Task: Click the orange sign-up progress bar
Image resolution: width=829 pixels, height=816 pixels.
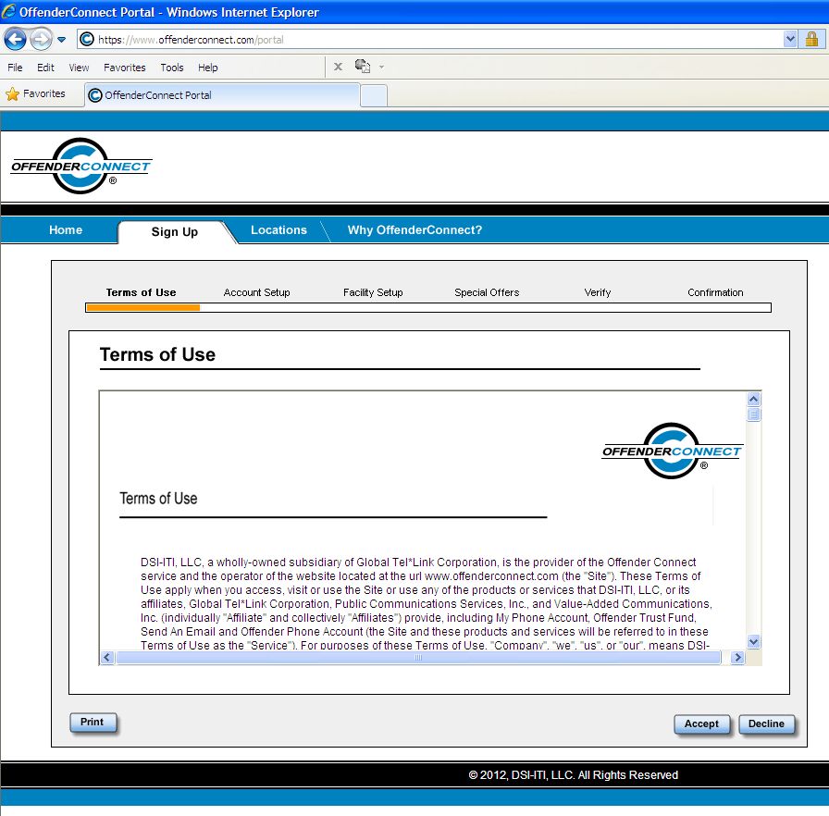Action: point(142,307)
